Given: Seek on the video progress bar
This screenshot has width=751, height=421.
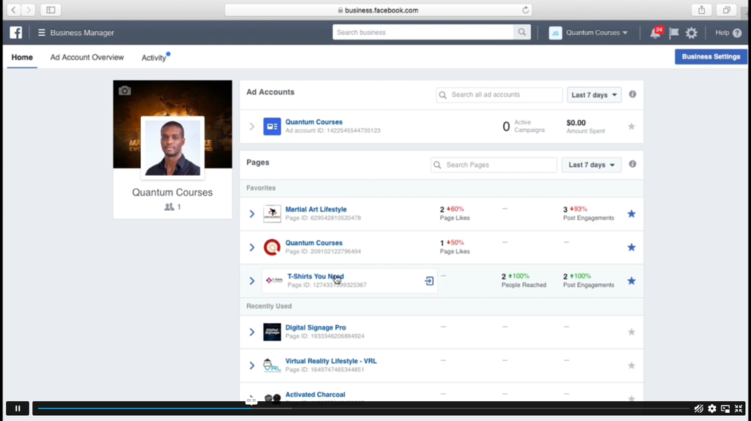Looking at the screenshot, I should click(364, 409).
